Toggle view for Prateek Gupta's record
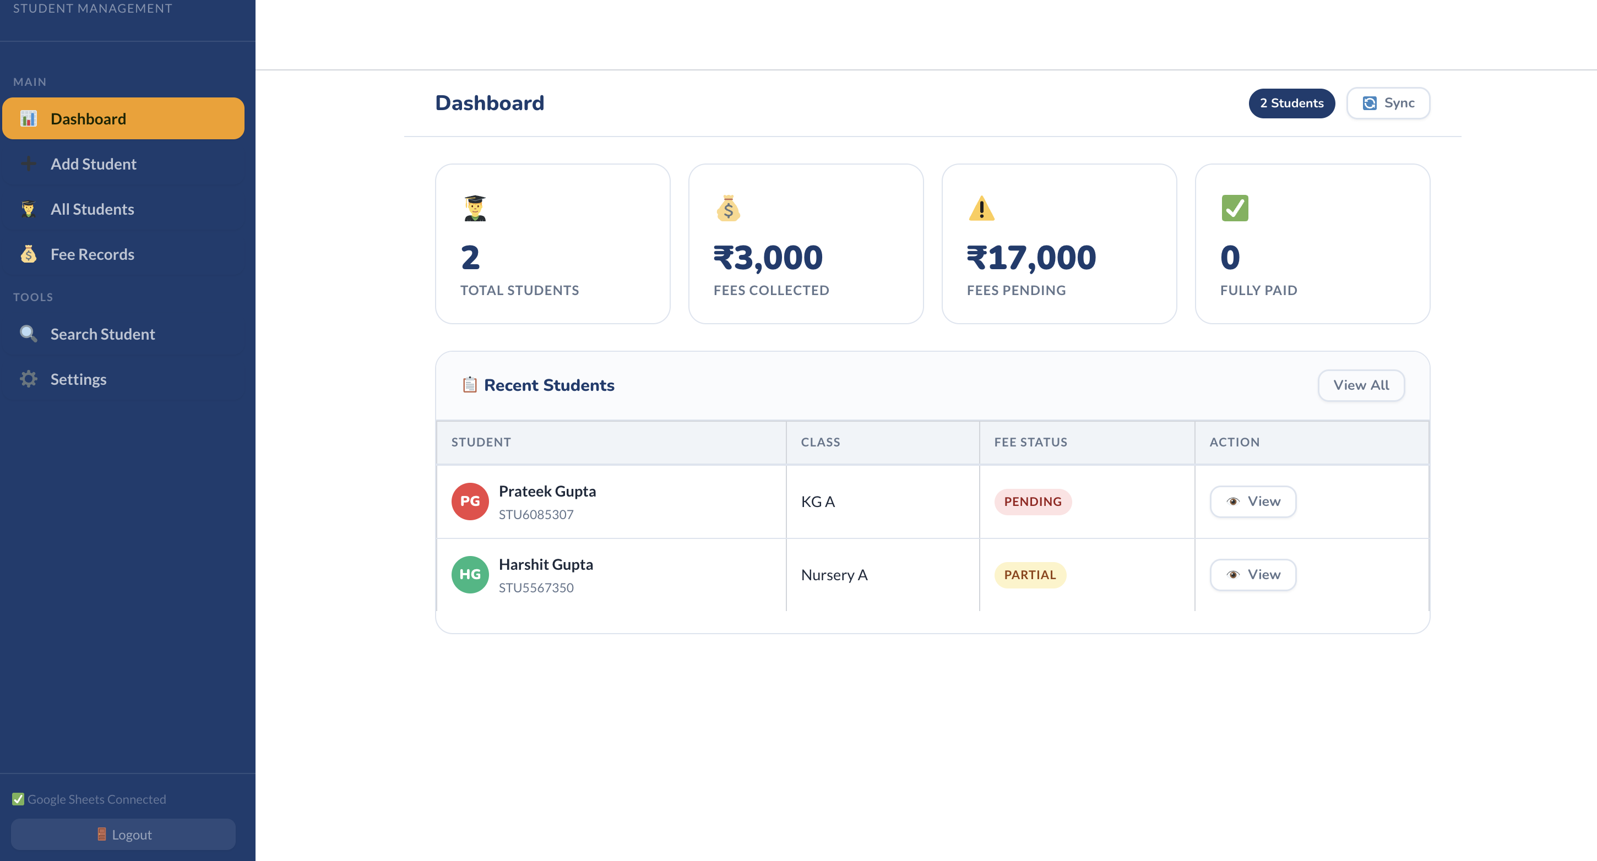Image resolution: width=1597 pixels, height=861 pixels. [1252, 502]
